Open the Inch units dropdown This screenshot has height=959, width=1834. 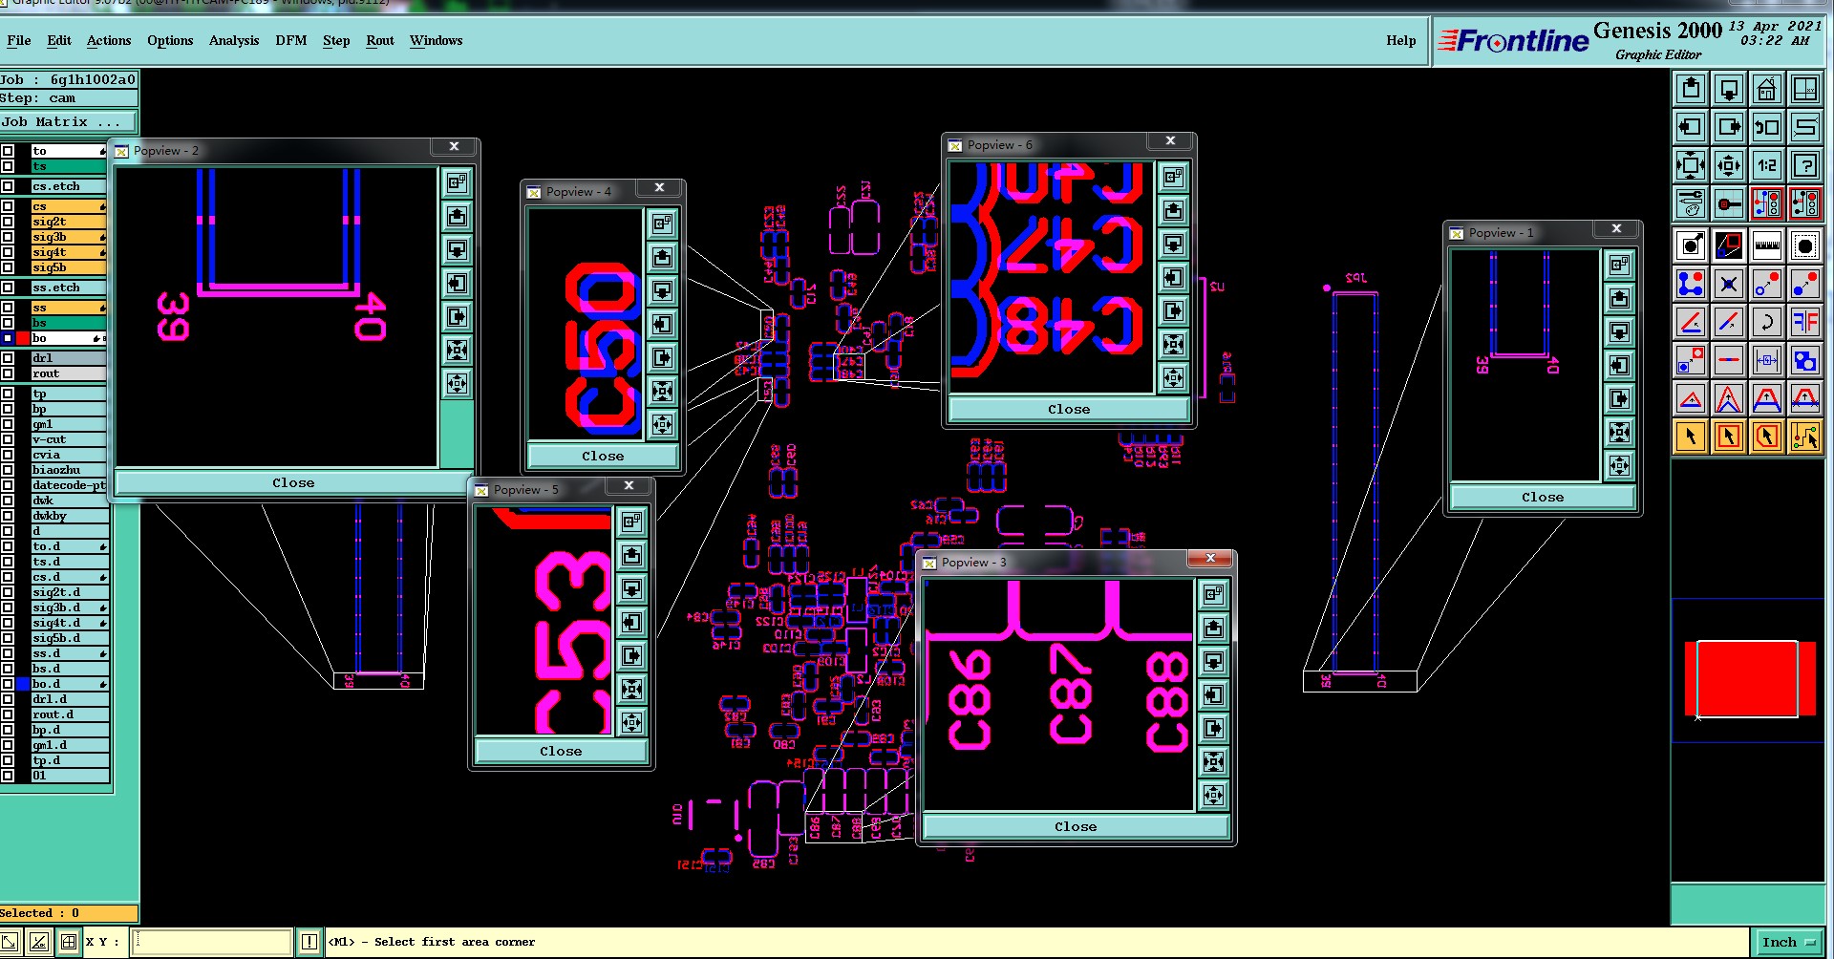(x=1787, y=942)
